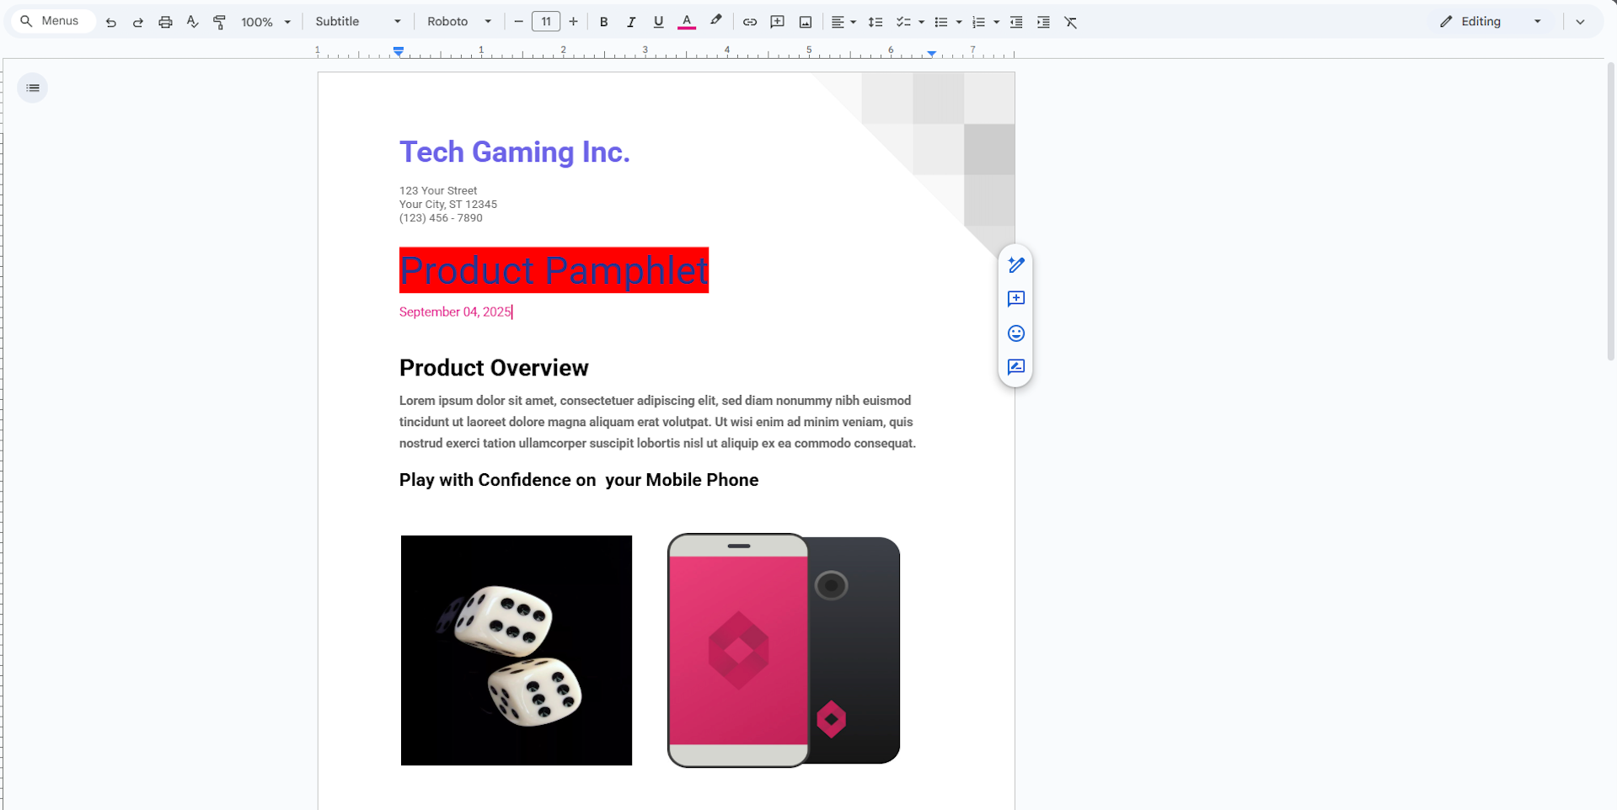Open spelling and grammar check
This screenshot has height=810, width=1617.
tap(192, 22)
